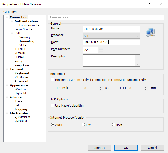Open the Keyboard category
The width and height of the screenshot is (168, 153).
click(22, 73)
